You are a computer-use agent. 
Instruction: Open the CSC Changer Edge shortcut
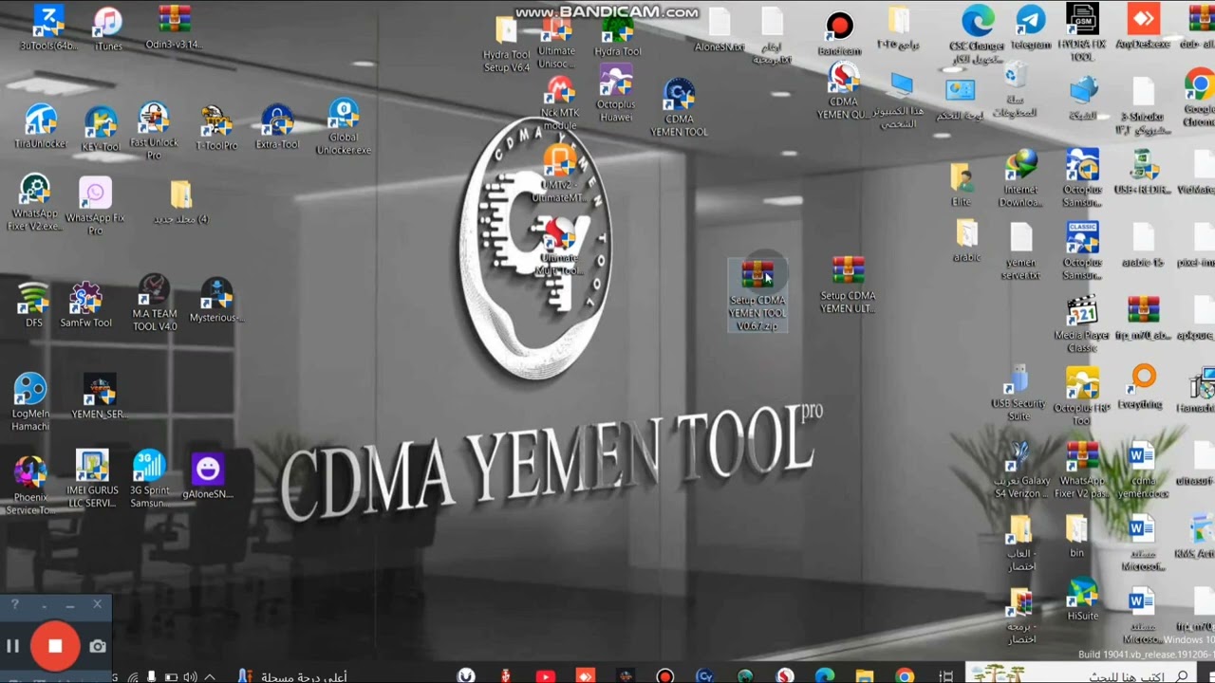[977, 34]
